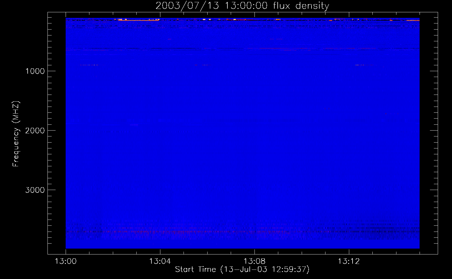Click the 2000 frequency tick label
452x279 pixels.
pos(35,131)
